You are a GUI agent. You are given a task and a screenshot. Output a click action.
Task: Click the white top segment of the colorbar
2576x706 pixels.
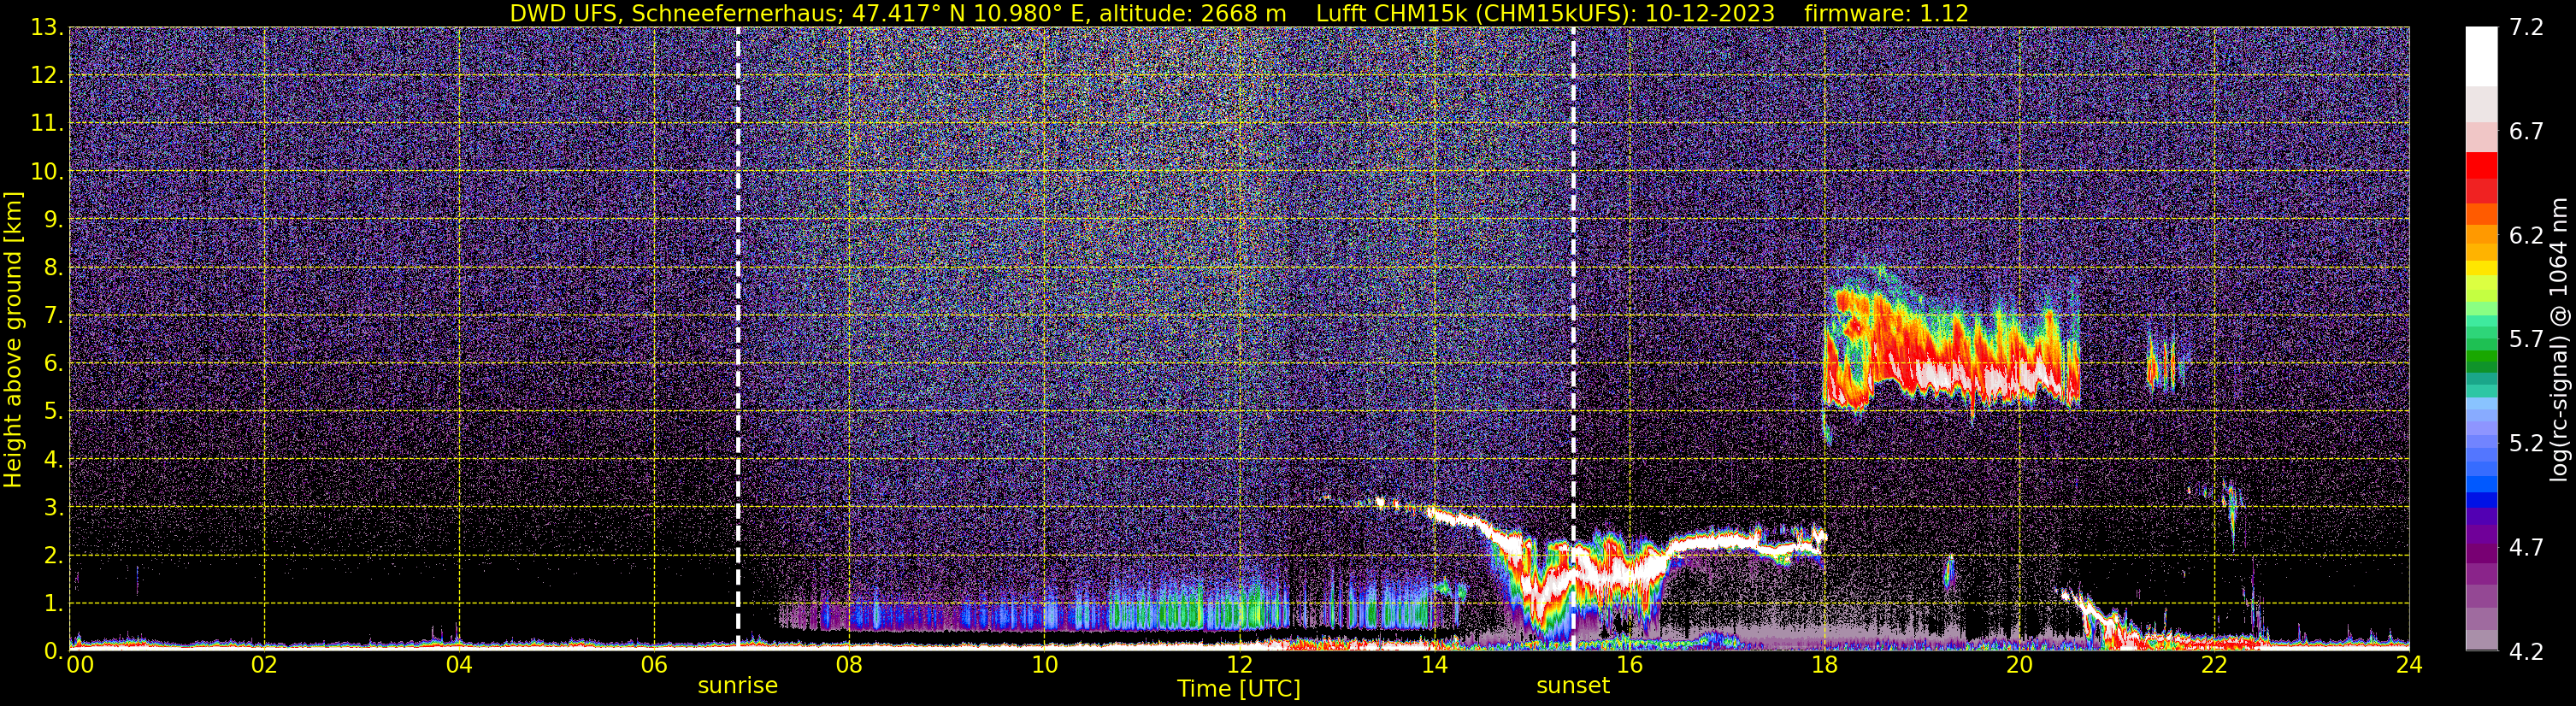pyautogui.click(x=2481, y=57)
